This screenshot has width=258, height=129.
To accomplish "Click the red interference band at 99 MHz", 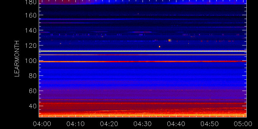I will pos(143,61).
